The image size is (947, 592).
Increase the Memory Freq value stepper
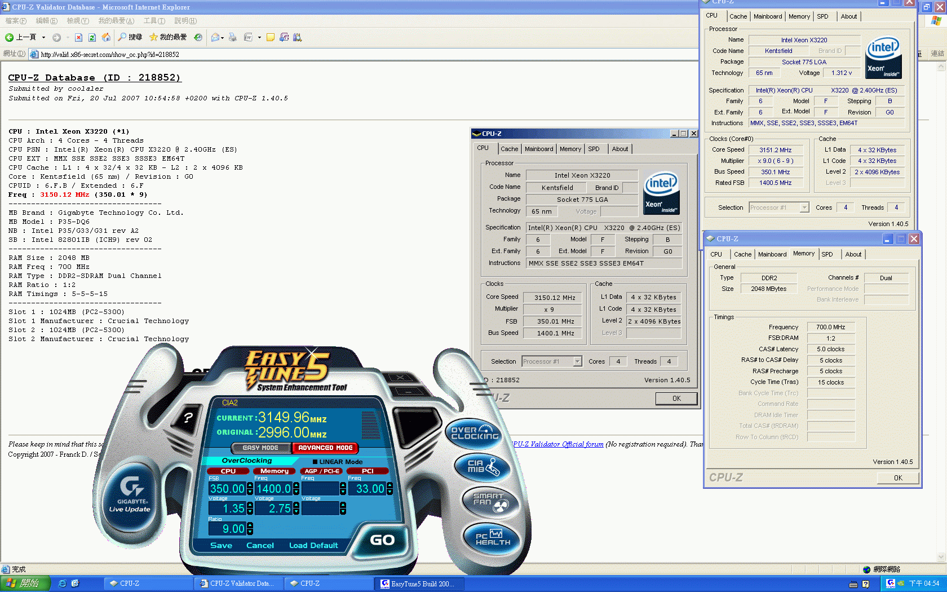[x=297, y=485]
